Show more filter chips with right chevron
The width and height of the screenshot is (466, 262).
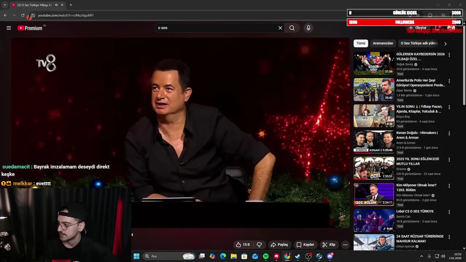point(445,44)
